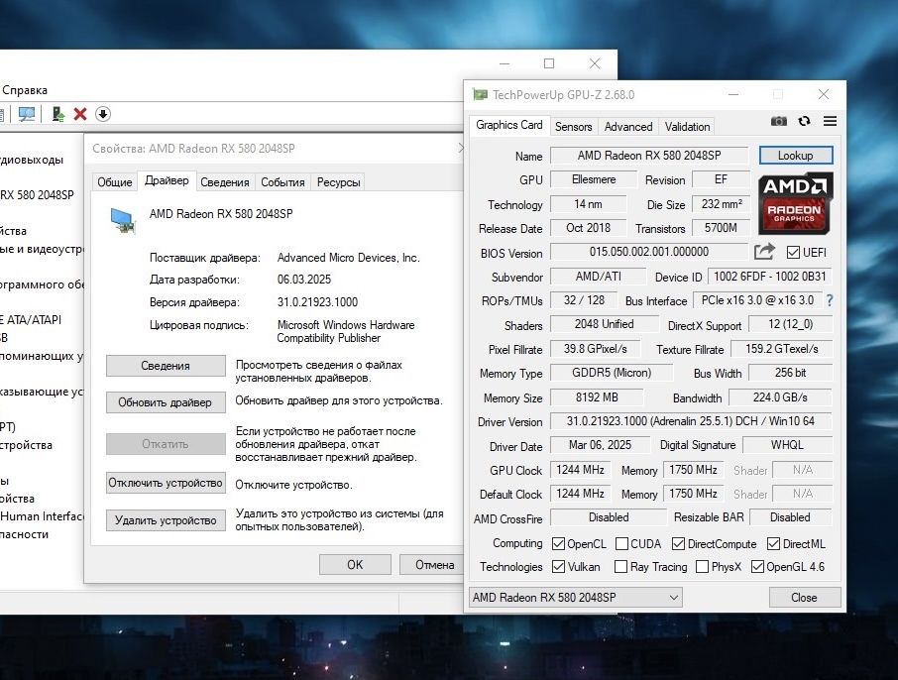Click the display adapter icon in Properties dialog
Viewport: 898px width, 680px height.
pyautogui.click(x=123, y=221)
